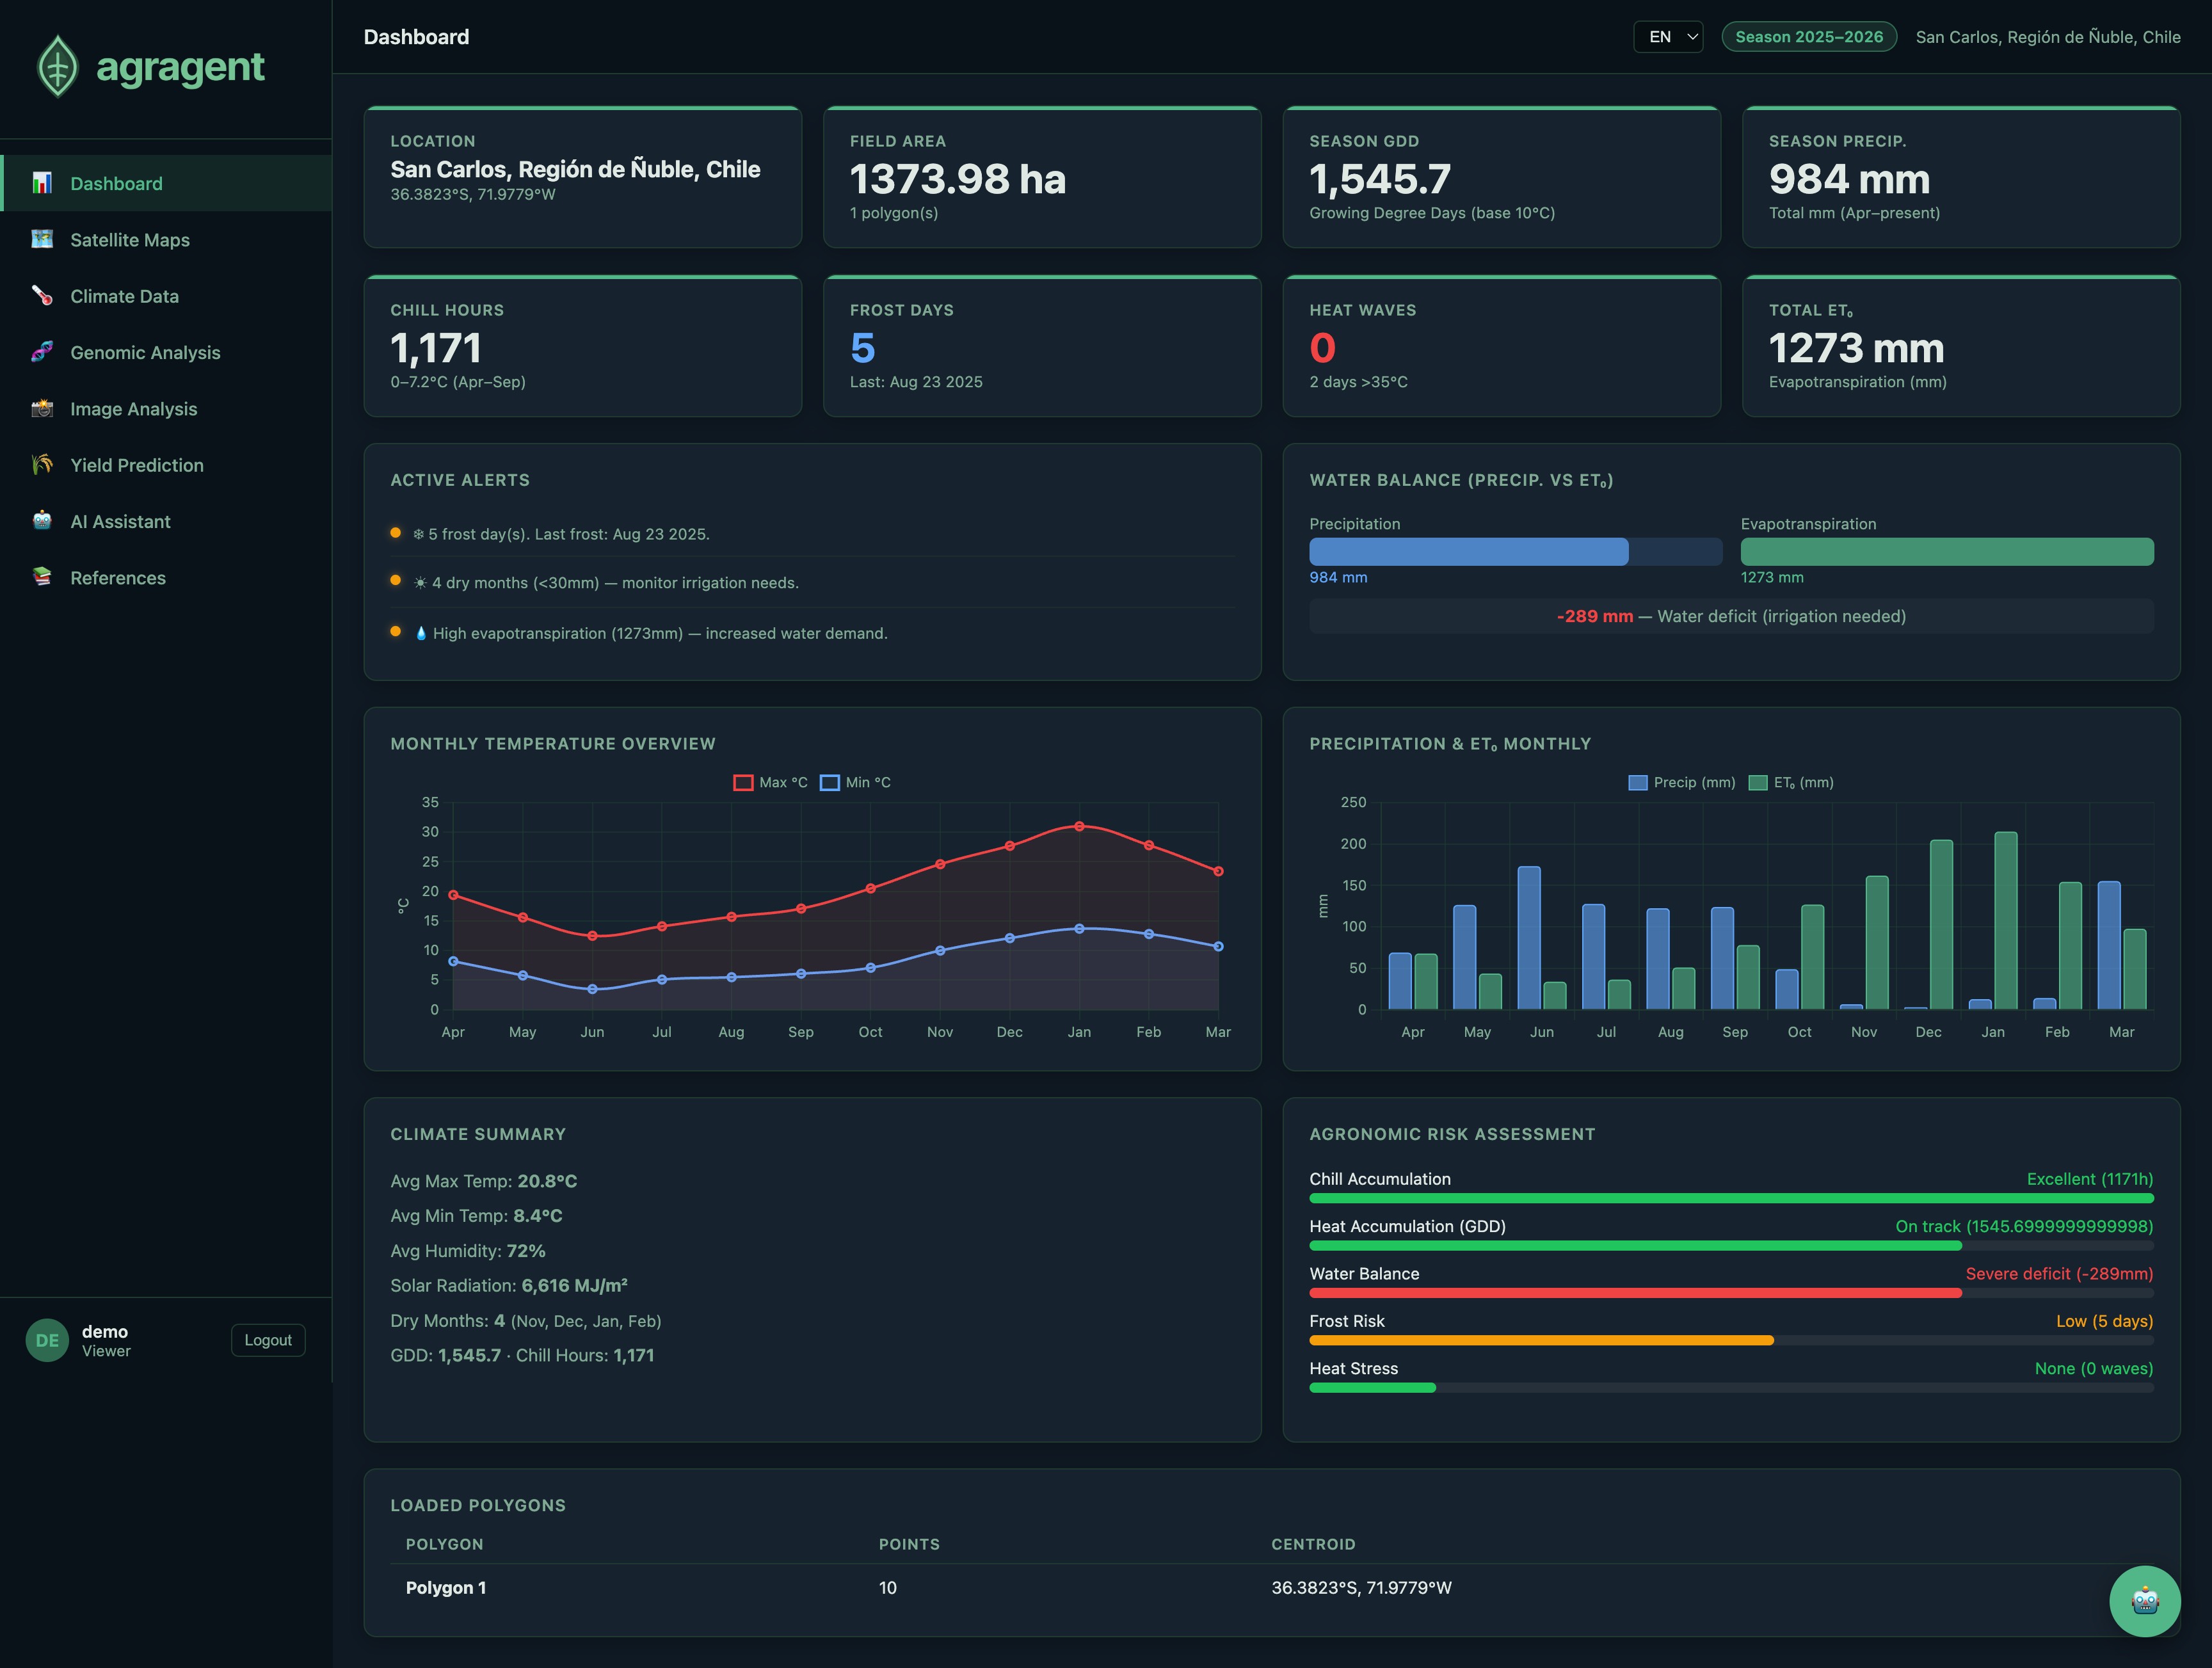The height and width of the screenshot is (1668, 2212).
Task: Open the Satellite Maps panel
Action: point(130,240)
